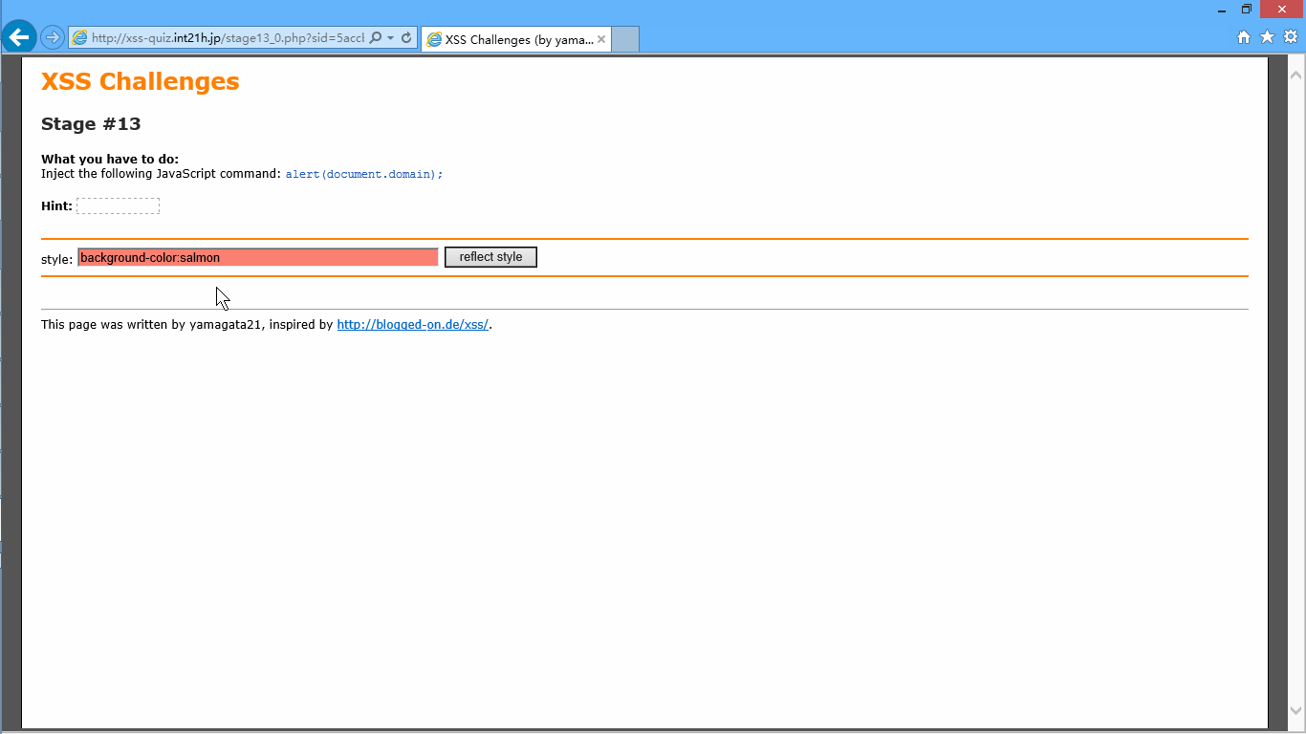Click the scroll down arrow of scrollbar

click(x=1296, y=710)
